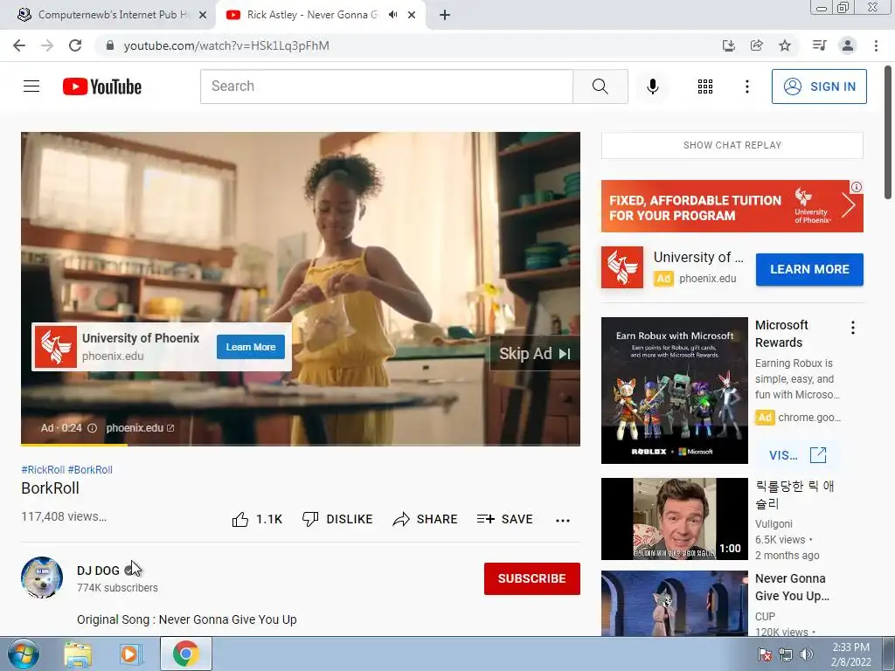The image size is (895, 671).
Task: Focus the YouTube search field
Action: coord(386,86)
